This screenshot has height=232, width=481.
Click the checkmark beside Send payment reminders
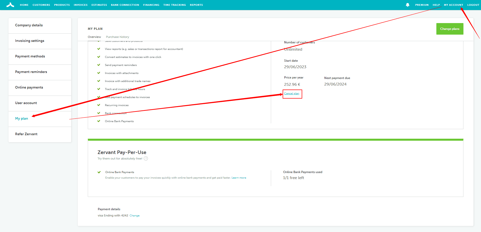click(99, 65)
